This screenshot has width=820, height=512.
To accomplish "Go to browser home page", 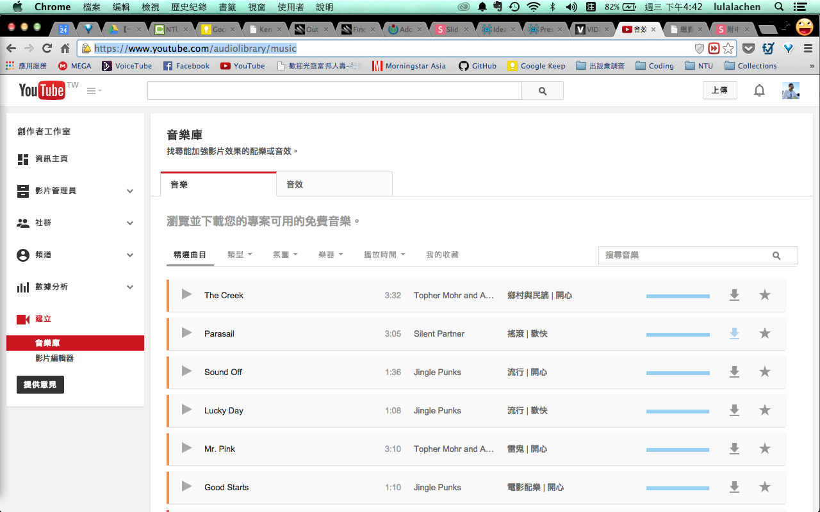I will (65, 49).
